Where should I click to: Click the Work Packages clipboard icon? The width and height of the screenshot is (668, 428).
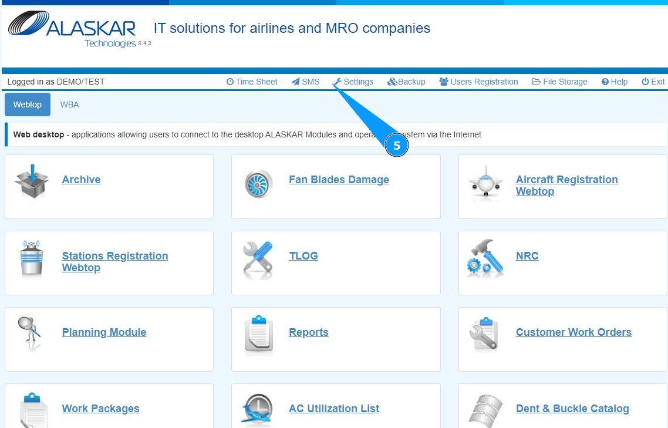point(33,410)
